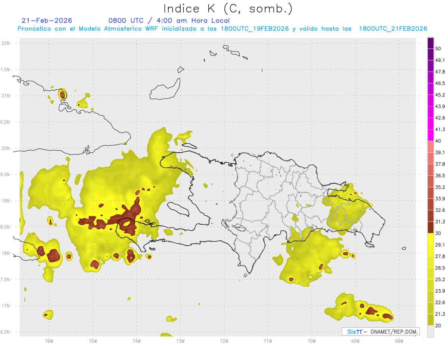
Task: Select the date text "21-Feb-2026"
Action: click(x=47, y=21)
